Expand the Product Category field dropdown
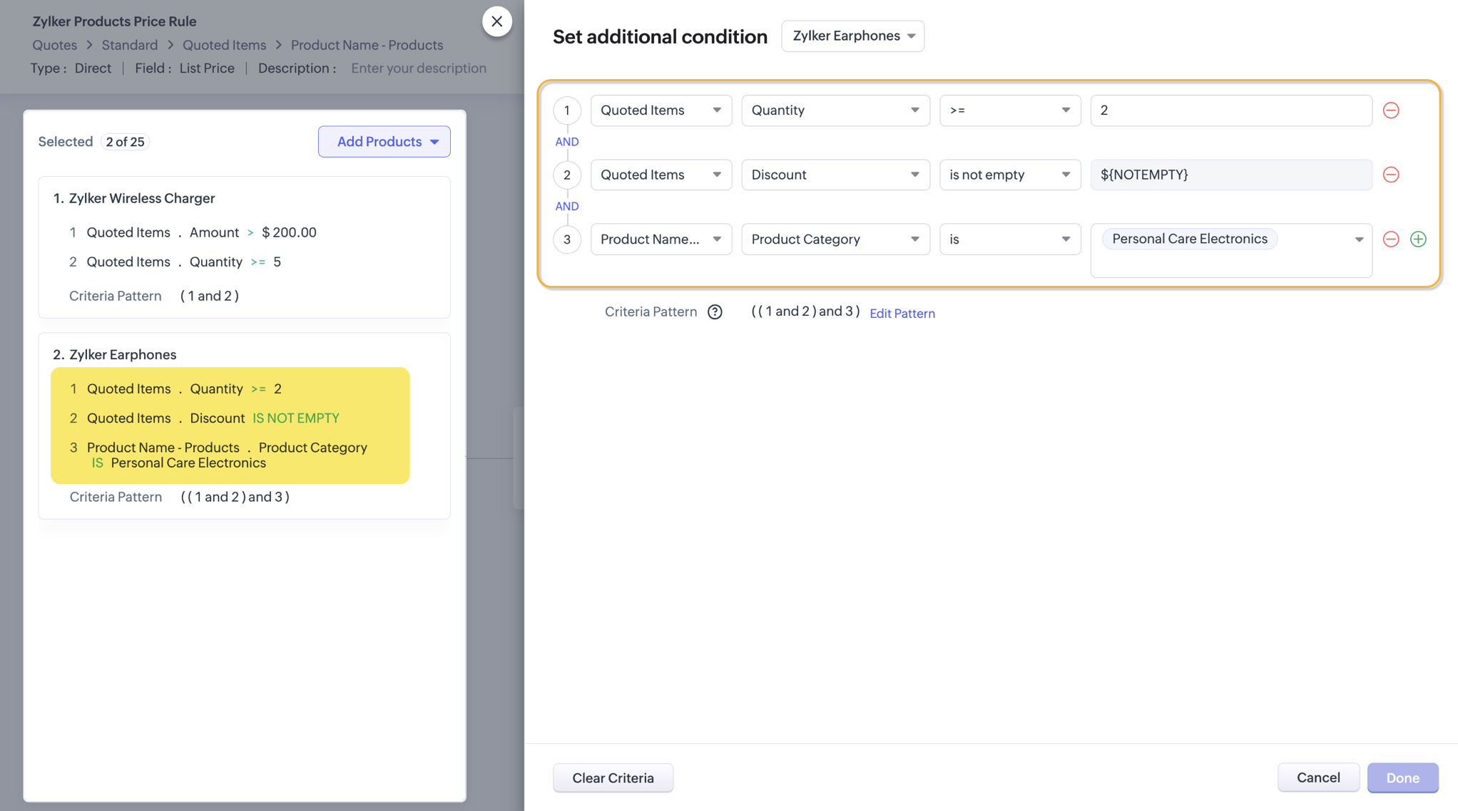1458x811 pixels. [835, 239]
